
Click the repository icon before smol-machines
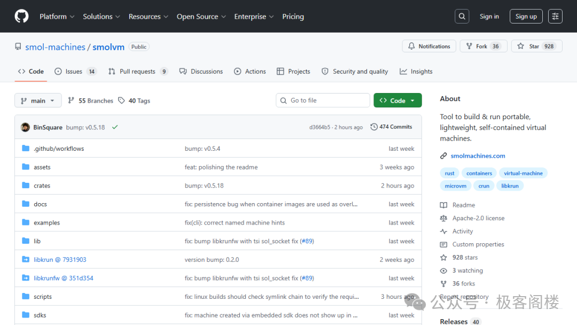18,47
